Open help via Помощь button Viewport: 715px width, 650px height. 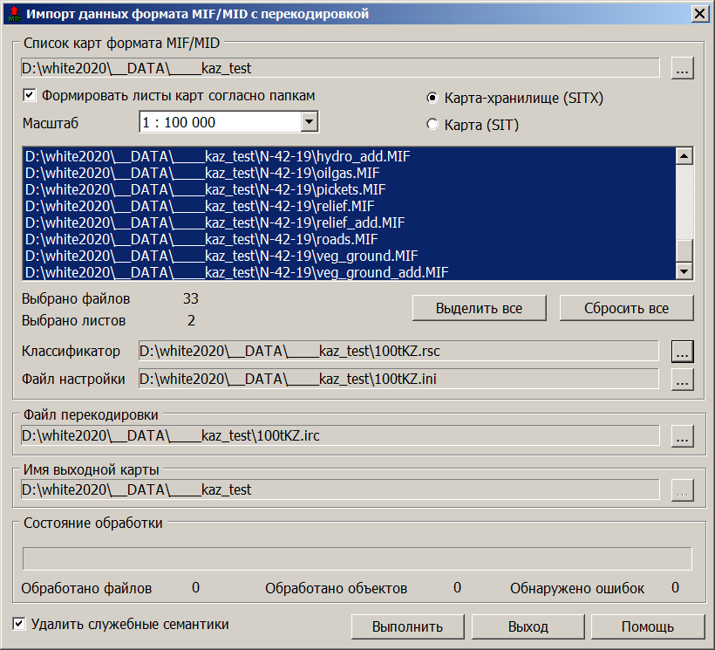(x=647, y=626)
